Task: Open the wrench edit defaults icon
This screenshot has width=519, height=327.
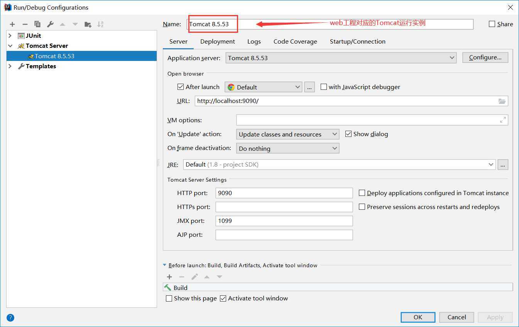Action: click(50, 24)
